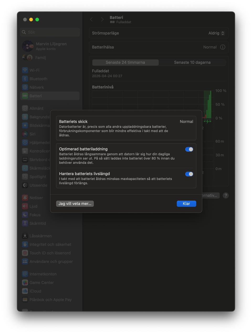This screenshot has width=252, height=334.
Task: Click the Batterihälsa Normal value
Action: pos(210,47)
